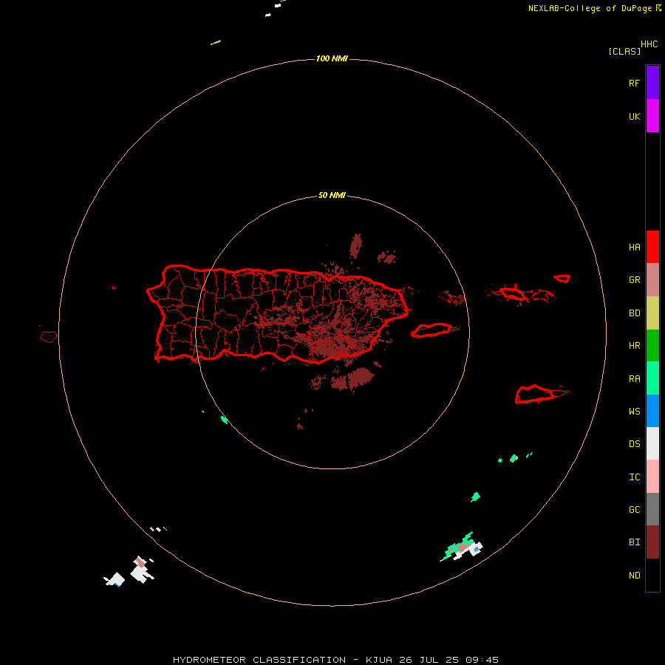Select the GR dusty pink legend swatch
This screenshot has width=665, height=665.
652,279
